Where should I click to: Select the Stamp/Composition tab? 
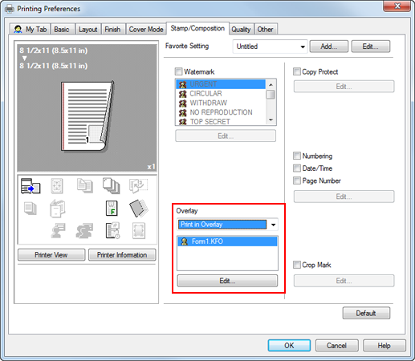(x=197, y=28)
